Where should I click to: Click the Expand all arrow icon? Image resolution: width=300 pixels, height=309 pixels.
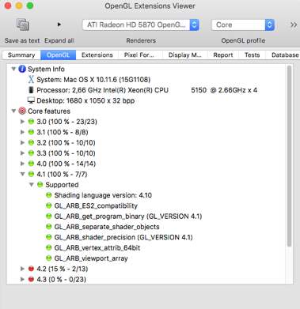pos(59,24)
